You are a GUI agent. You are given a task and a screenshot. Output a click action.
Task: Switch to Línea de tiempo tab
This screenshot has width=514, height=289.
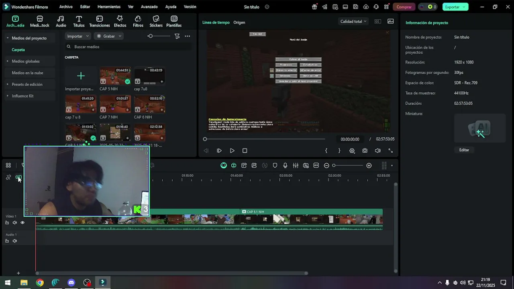coord(216,22)
